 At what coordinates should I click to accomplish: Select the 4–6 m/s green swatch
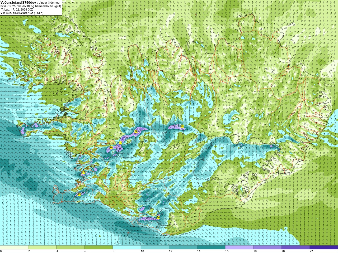coord(70,247)
